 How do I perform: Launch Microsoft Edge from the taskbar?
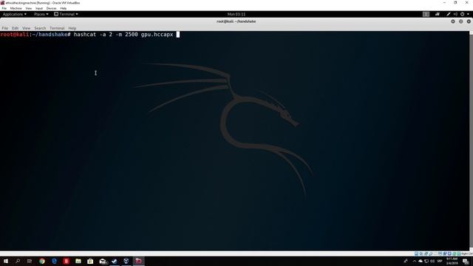point(54,261)
